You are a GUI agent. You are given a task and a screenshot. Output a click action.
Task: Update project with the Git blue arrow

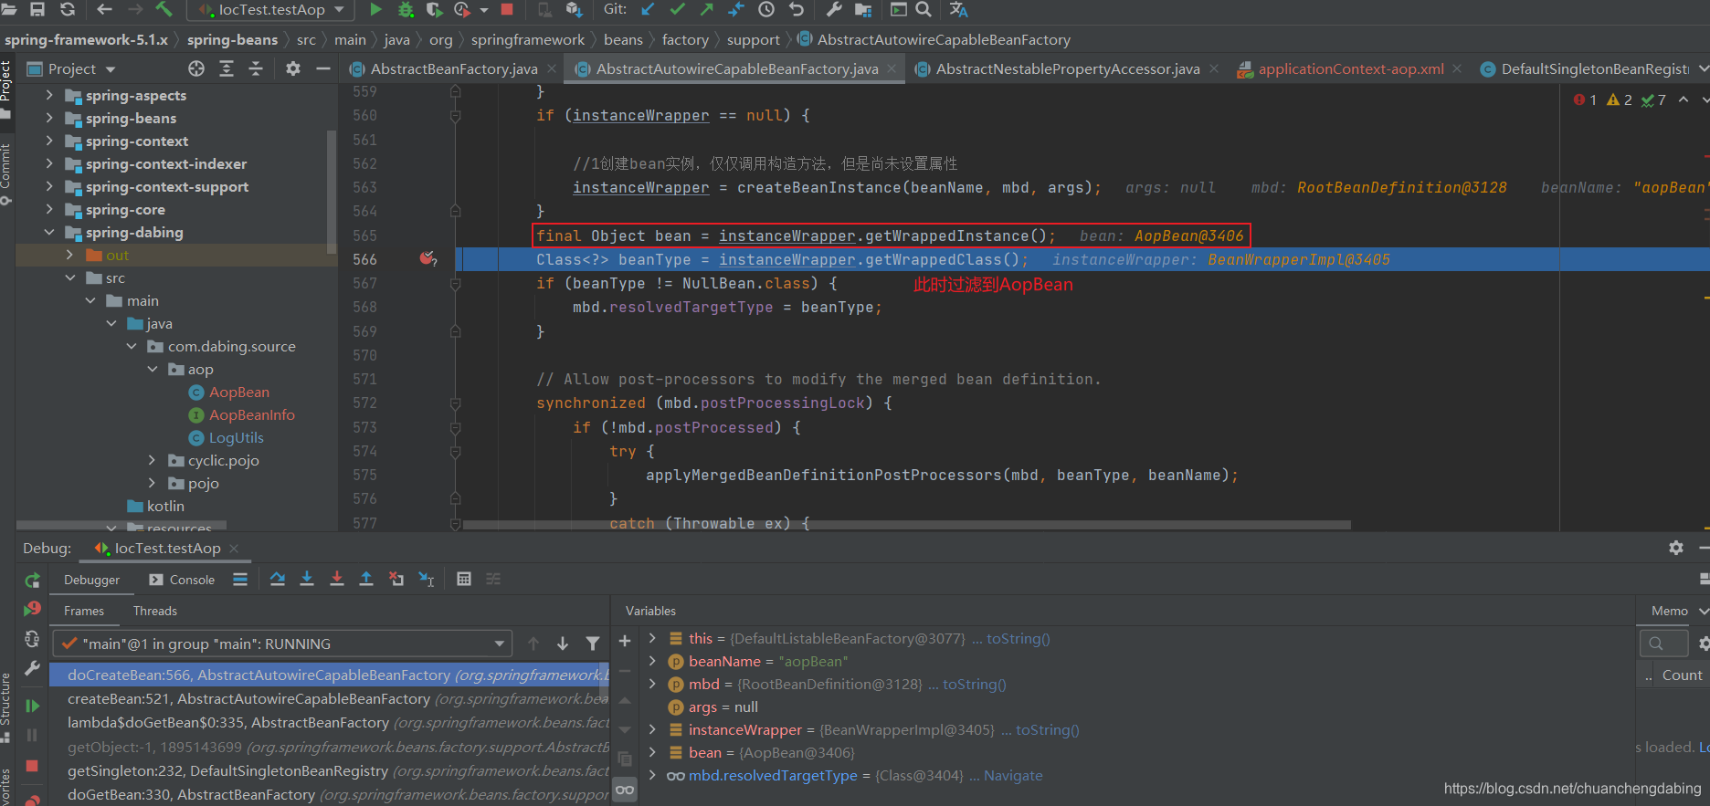click(648, 9)
